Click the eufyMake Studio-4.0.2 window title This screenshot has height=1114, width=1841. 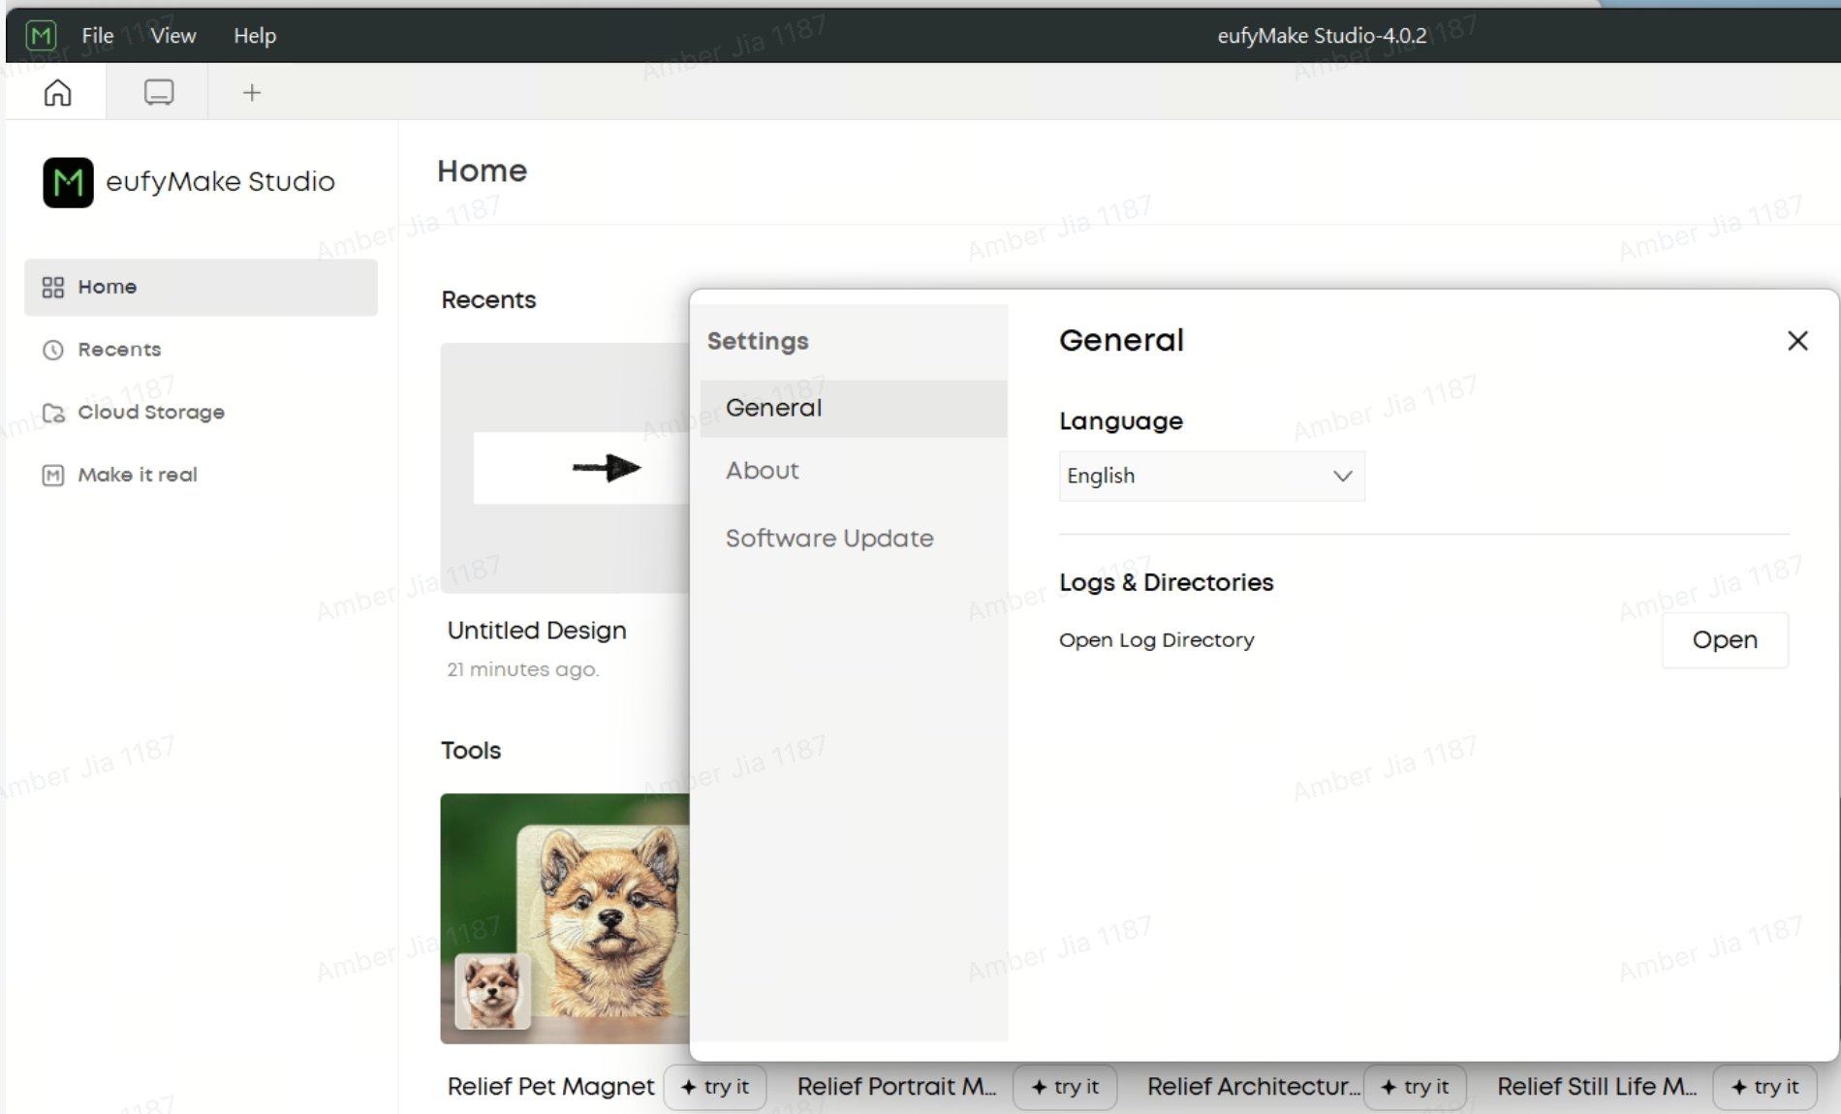(1322, 36)
